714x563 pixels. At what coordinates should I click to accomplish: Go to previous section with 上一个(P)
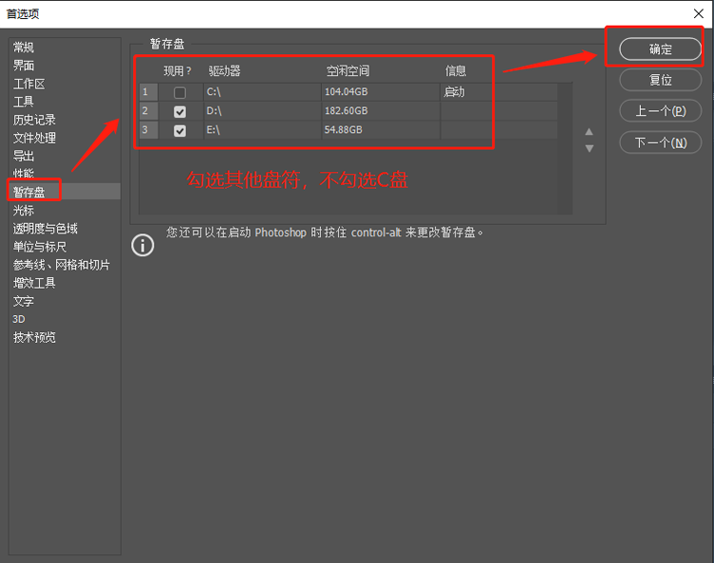coord(660,111)
